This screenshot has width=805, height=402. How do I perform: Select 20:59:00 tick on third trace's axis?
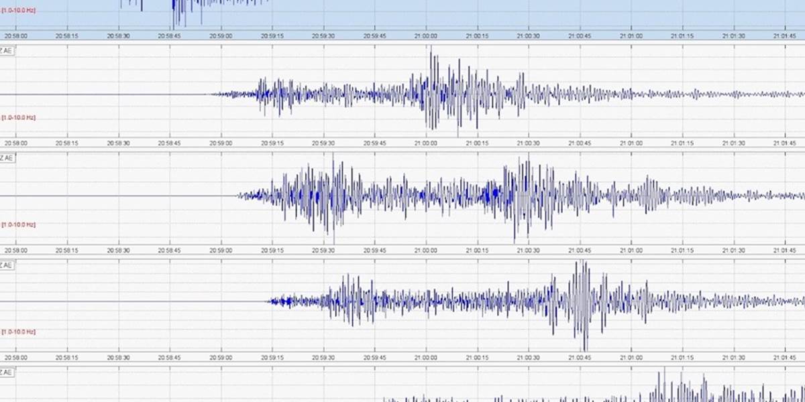click(221, 251)
